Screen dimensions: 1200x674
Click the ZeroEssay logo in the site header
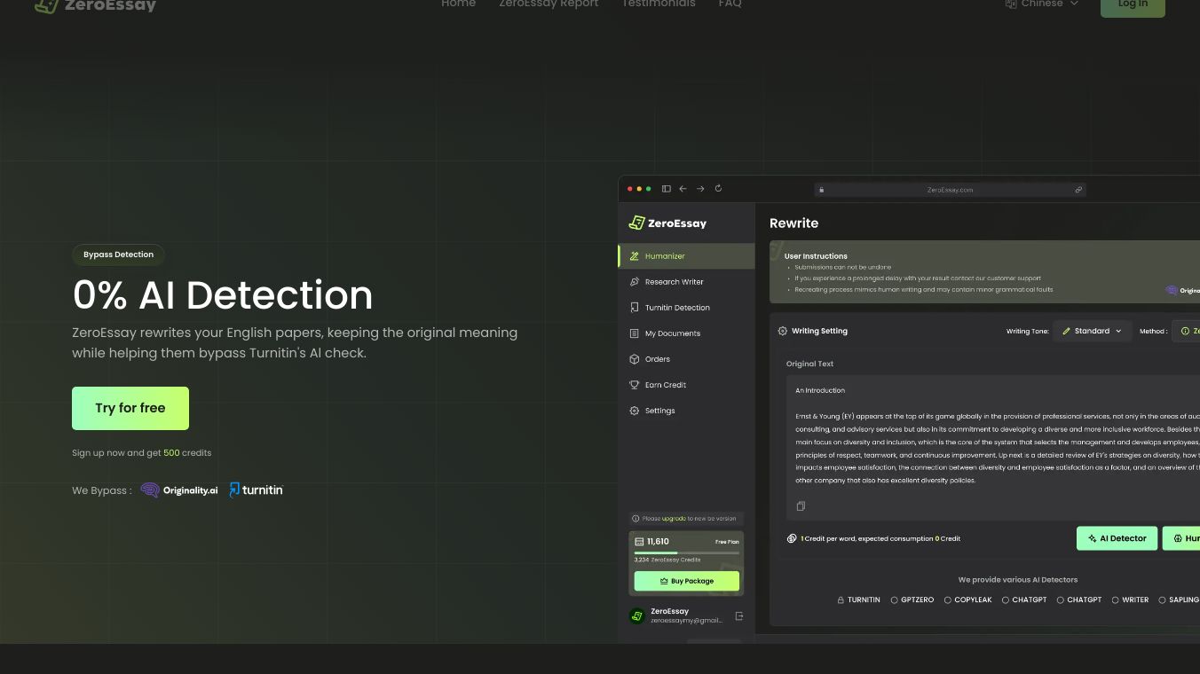[95, 5]
